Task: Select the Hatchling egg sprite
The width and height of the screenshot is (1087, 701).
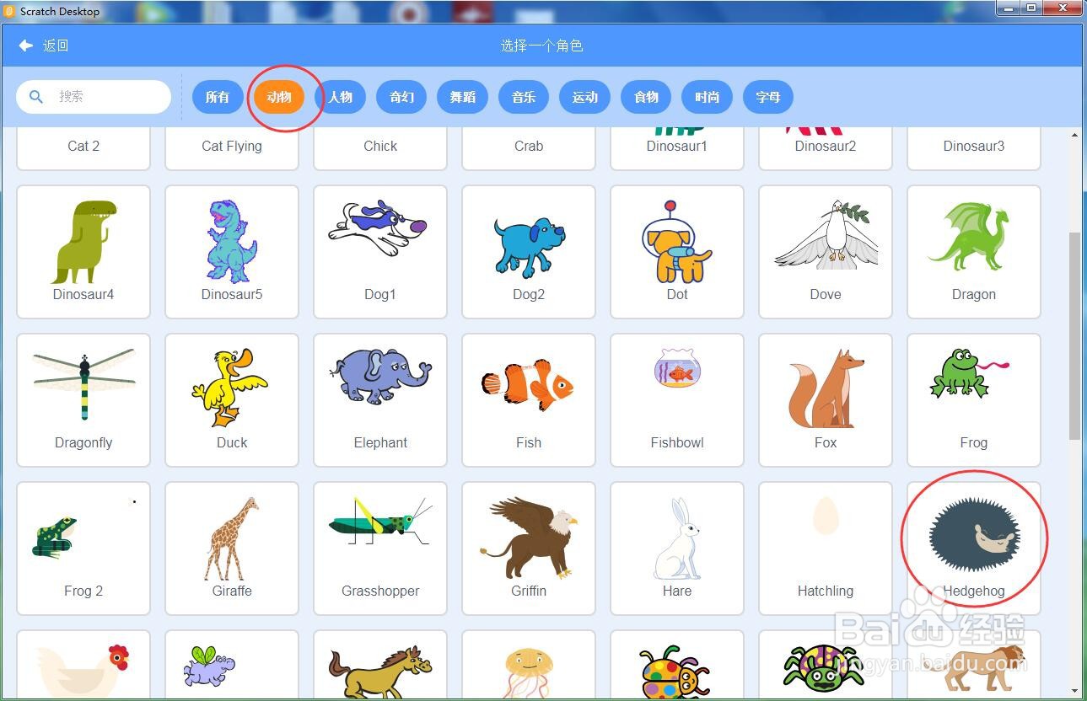Action: 826,548
